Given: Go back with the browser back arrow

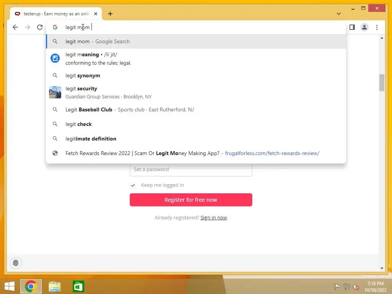Looking at the screenshot, I should (x=15, y=27).
